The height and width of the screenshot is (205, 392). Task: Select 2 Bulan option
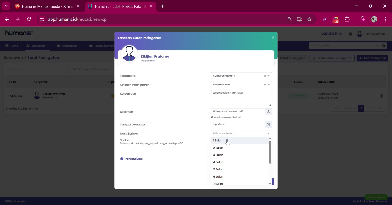tap(240, 148)
